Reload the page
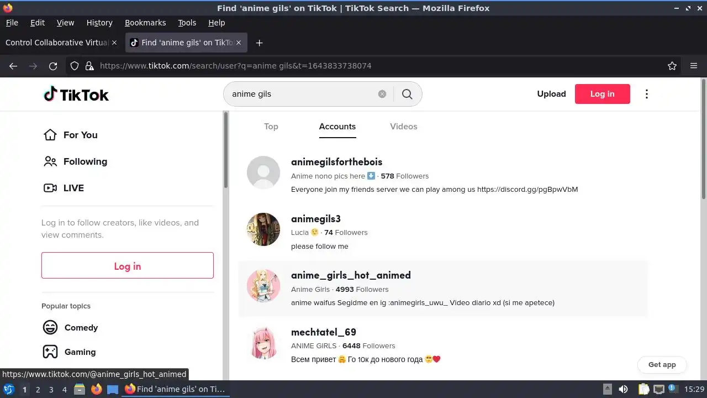The width and height of the screenshot is (707, 398). coord(53,66)
